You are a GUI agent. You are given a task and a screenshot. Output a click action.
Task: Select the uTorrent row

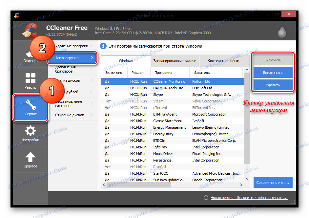click(x=173, y=108)
